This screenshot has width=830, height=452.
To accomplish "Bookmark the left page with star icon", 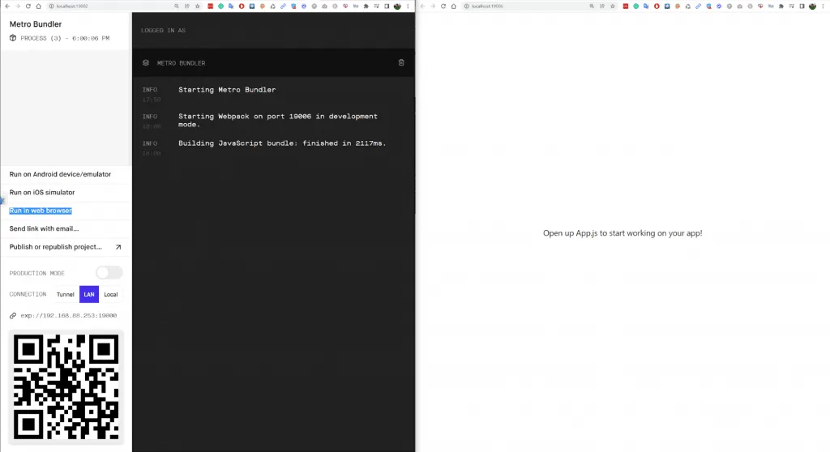I will (x=198, y=6).
